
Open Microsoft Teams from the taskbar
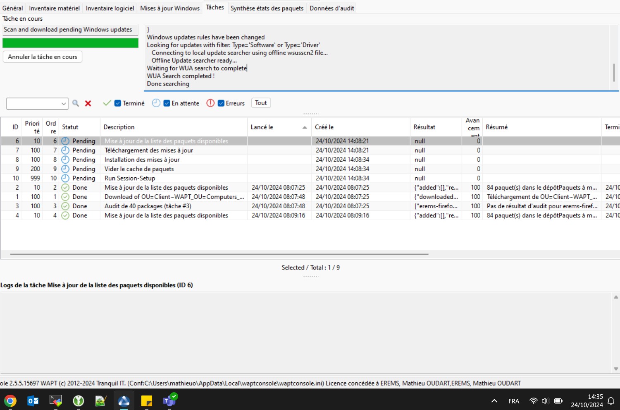point(169,400)
